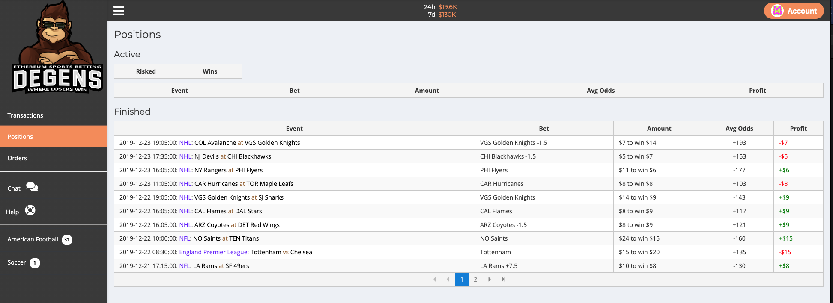
Task: Go to first page arrow icon
Action: [x=434, y=279]
